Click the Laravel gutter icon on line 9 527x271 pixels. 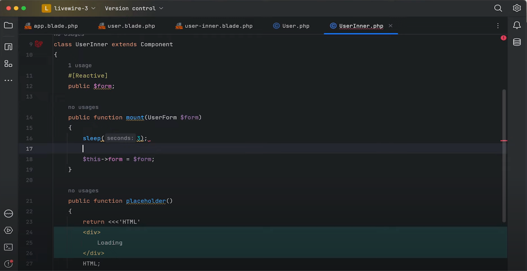point(39,44)
